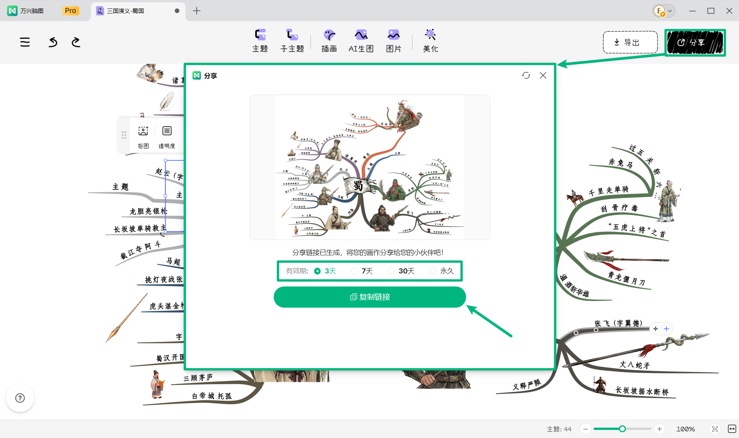Select the 长坂坡据水断桥 node
The height and width of the screenshot is (438, 739).
(x=642, y=391)
